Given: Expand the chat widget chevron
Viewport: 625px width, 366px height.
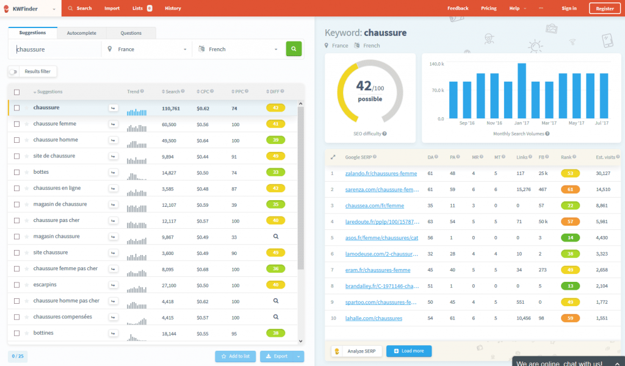Looking at the screenshot, I should pos(618,364).
